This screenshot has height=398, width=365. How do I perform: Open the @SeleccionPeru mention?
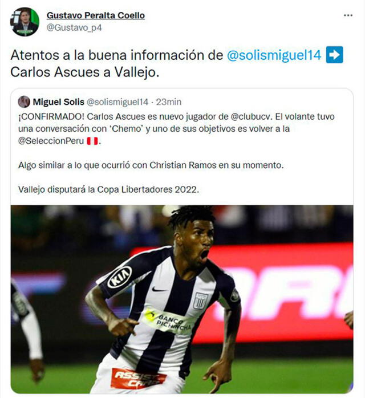[51, 141]
